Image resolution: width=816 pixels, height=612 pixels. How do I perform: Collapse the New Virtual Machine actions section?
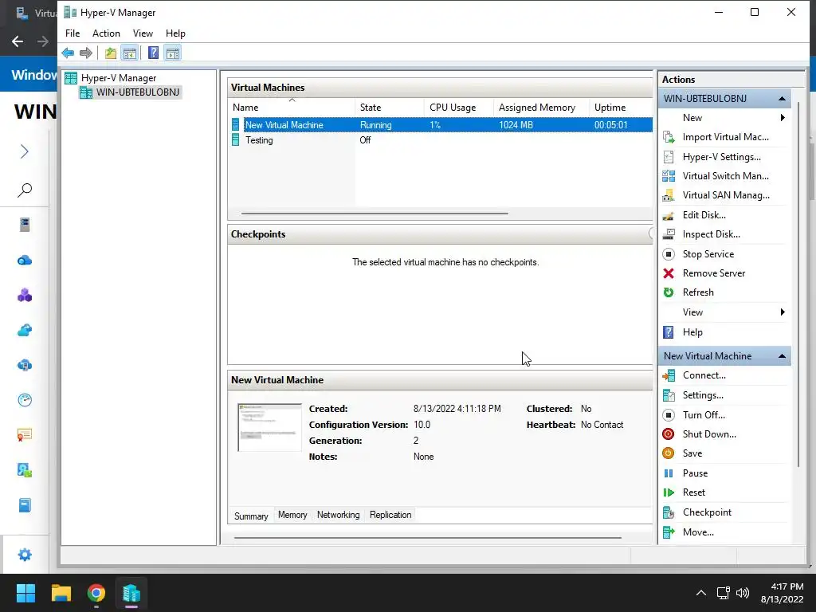click(782, 356)
